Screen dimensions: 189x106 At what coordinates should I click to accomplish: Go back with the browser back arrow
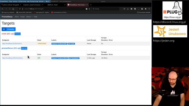coord(3,9)
